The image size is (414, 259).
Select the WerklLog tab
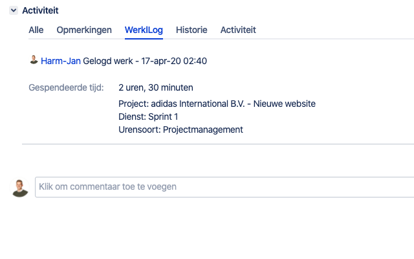click(x=144, y=30)
